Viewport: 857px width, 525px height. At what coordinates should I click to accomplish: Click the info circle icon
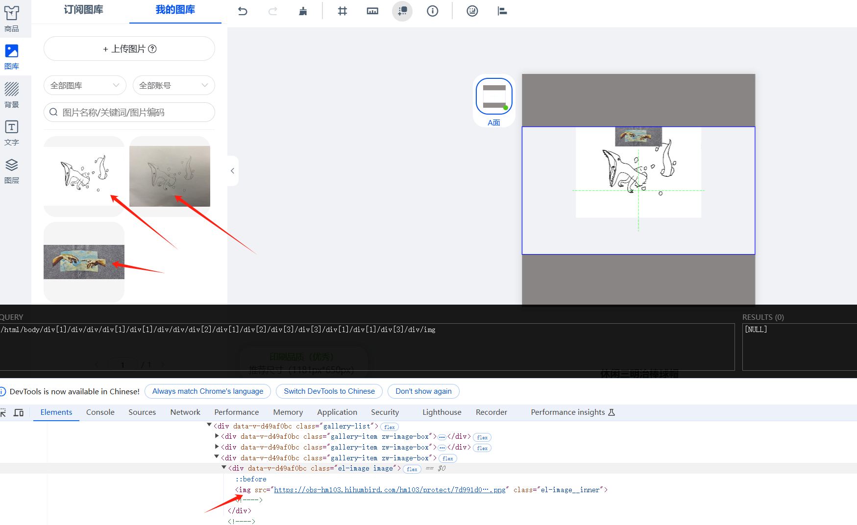tap(432, 11)
